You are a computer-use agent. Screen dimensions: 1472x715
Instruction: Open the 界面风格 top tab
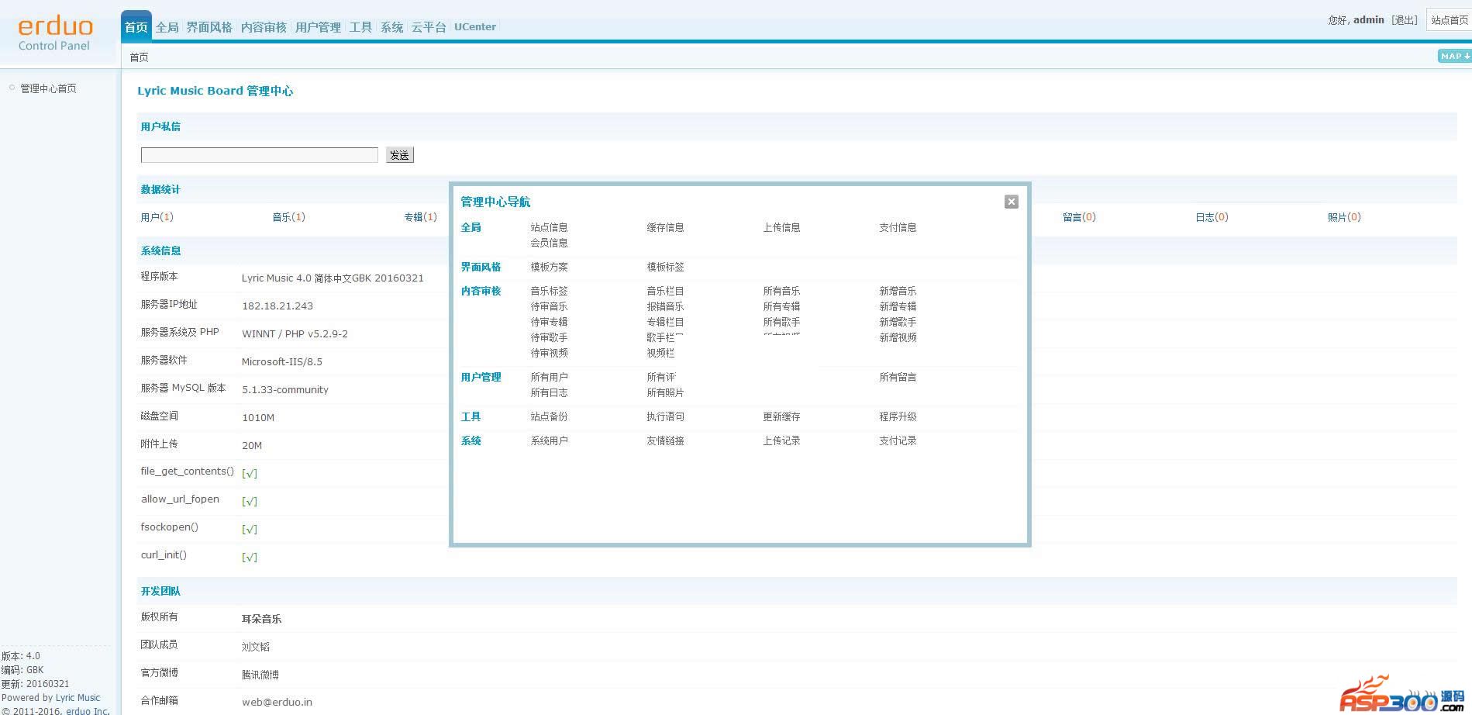click(x=209, y=27)
